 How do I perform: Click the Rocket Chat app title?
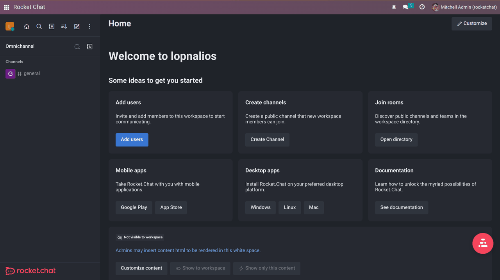[29, 7]
